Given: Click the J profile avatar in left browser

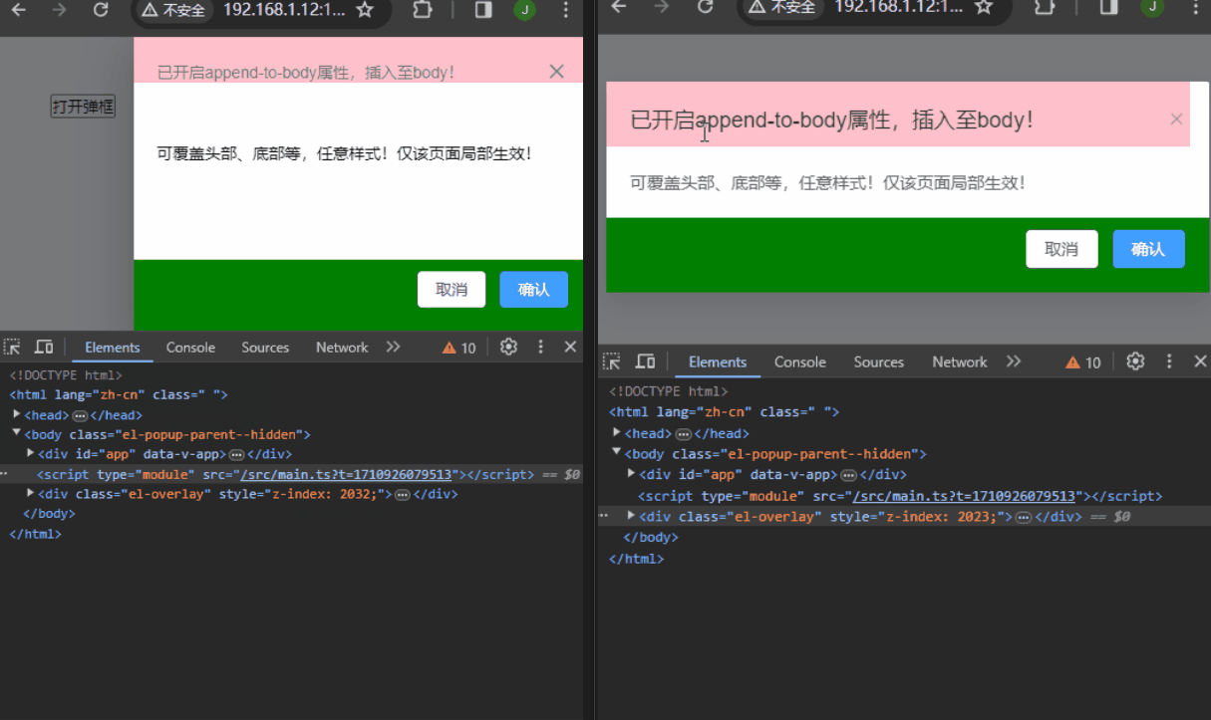Looking at the screenshot, I should [x=526, y=13].
